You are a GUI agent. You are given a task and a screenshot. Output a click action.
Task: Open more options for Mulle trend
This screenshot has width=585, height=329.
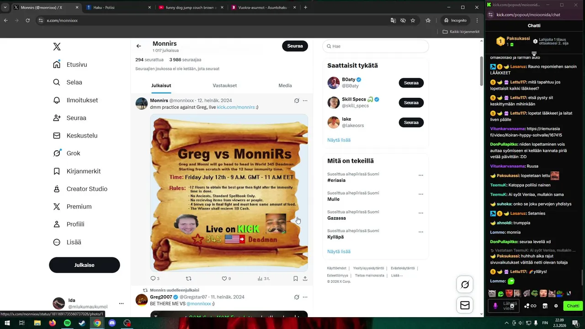tap(421, 194)
